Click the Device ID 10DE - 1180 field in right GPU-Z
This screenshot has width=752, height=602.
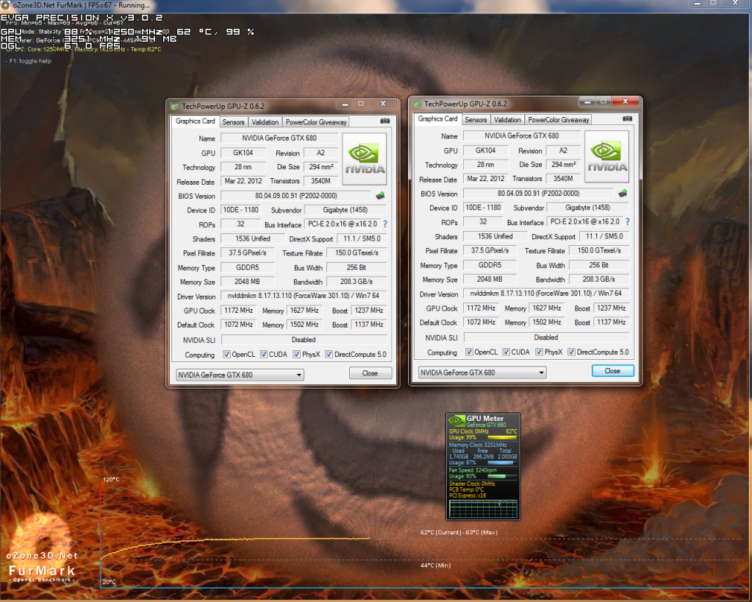[484, 208]
